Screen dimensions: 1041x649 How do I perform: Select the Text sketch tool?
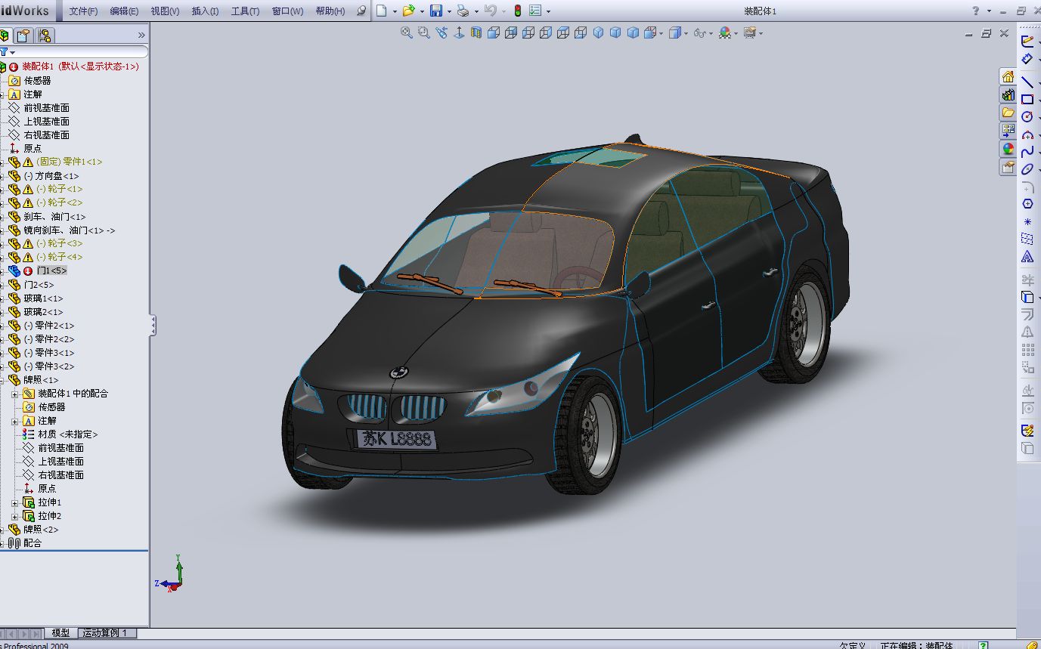1027,257
